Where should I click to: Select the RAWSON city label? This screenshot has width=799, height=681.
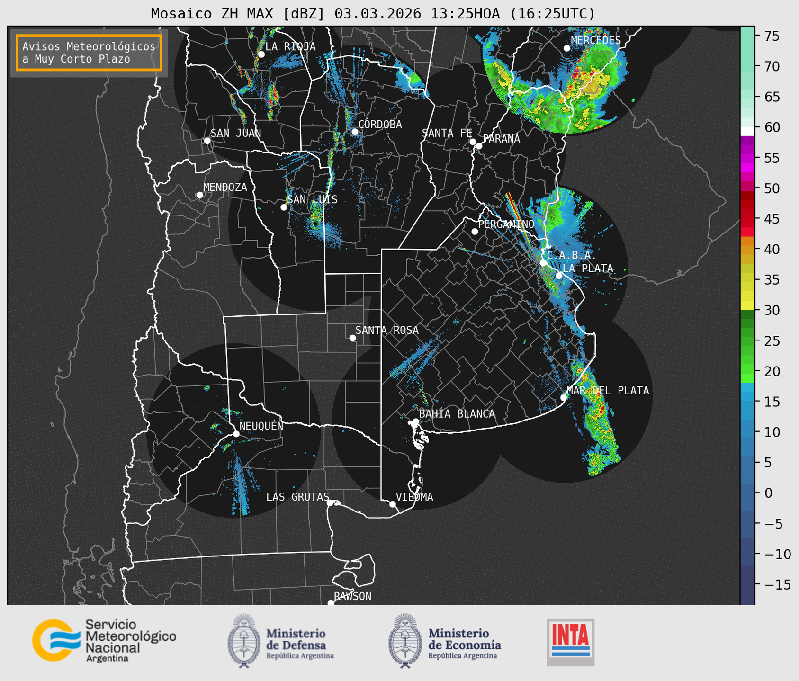pyautogui.click(x=352, y=596)
